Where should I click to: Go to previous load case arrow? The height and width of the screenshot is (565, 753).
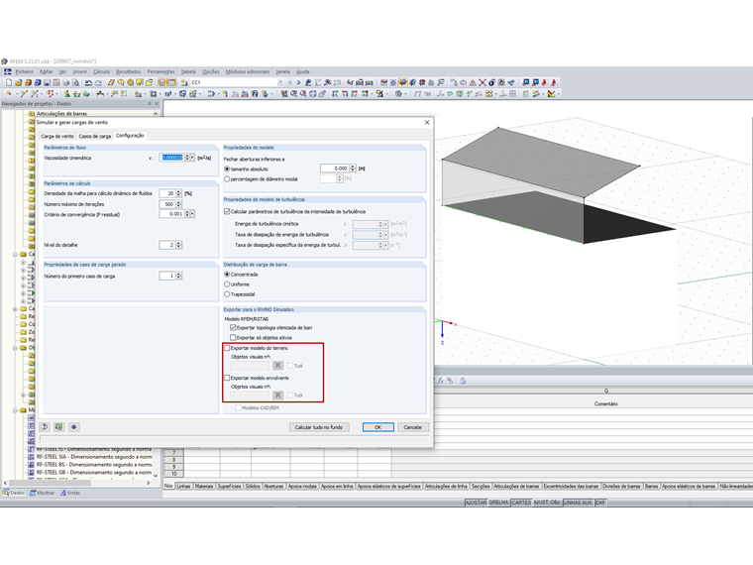289,82
